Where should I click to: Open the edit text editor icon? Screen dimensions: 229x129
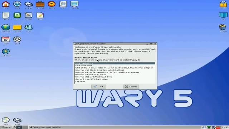tap(63, 4)
